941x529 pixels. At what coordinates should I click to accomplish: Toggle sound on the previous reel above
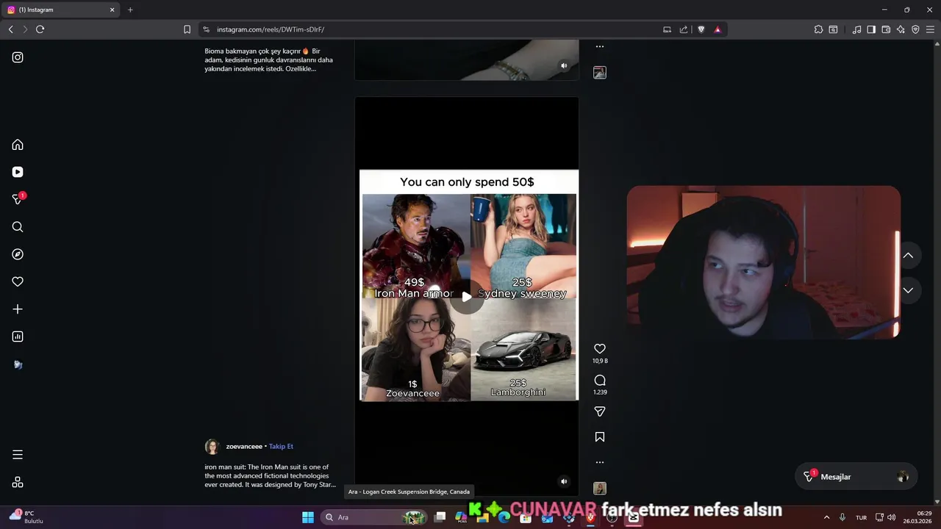tap(564, 65)
